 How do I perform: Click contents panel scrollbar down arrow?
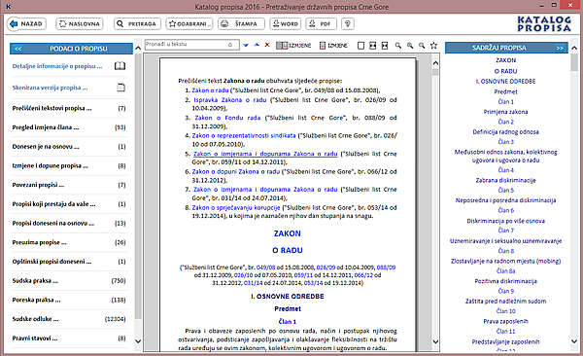click(574, 340)
